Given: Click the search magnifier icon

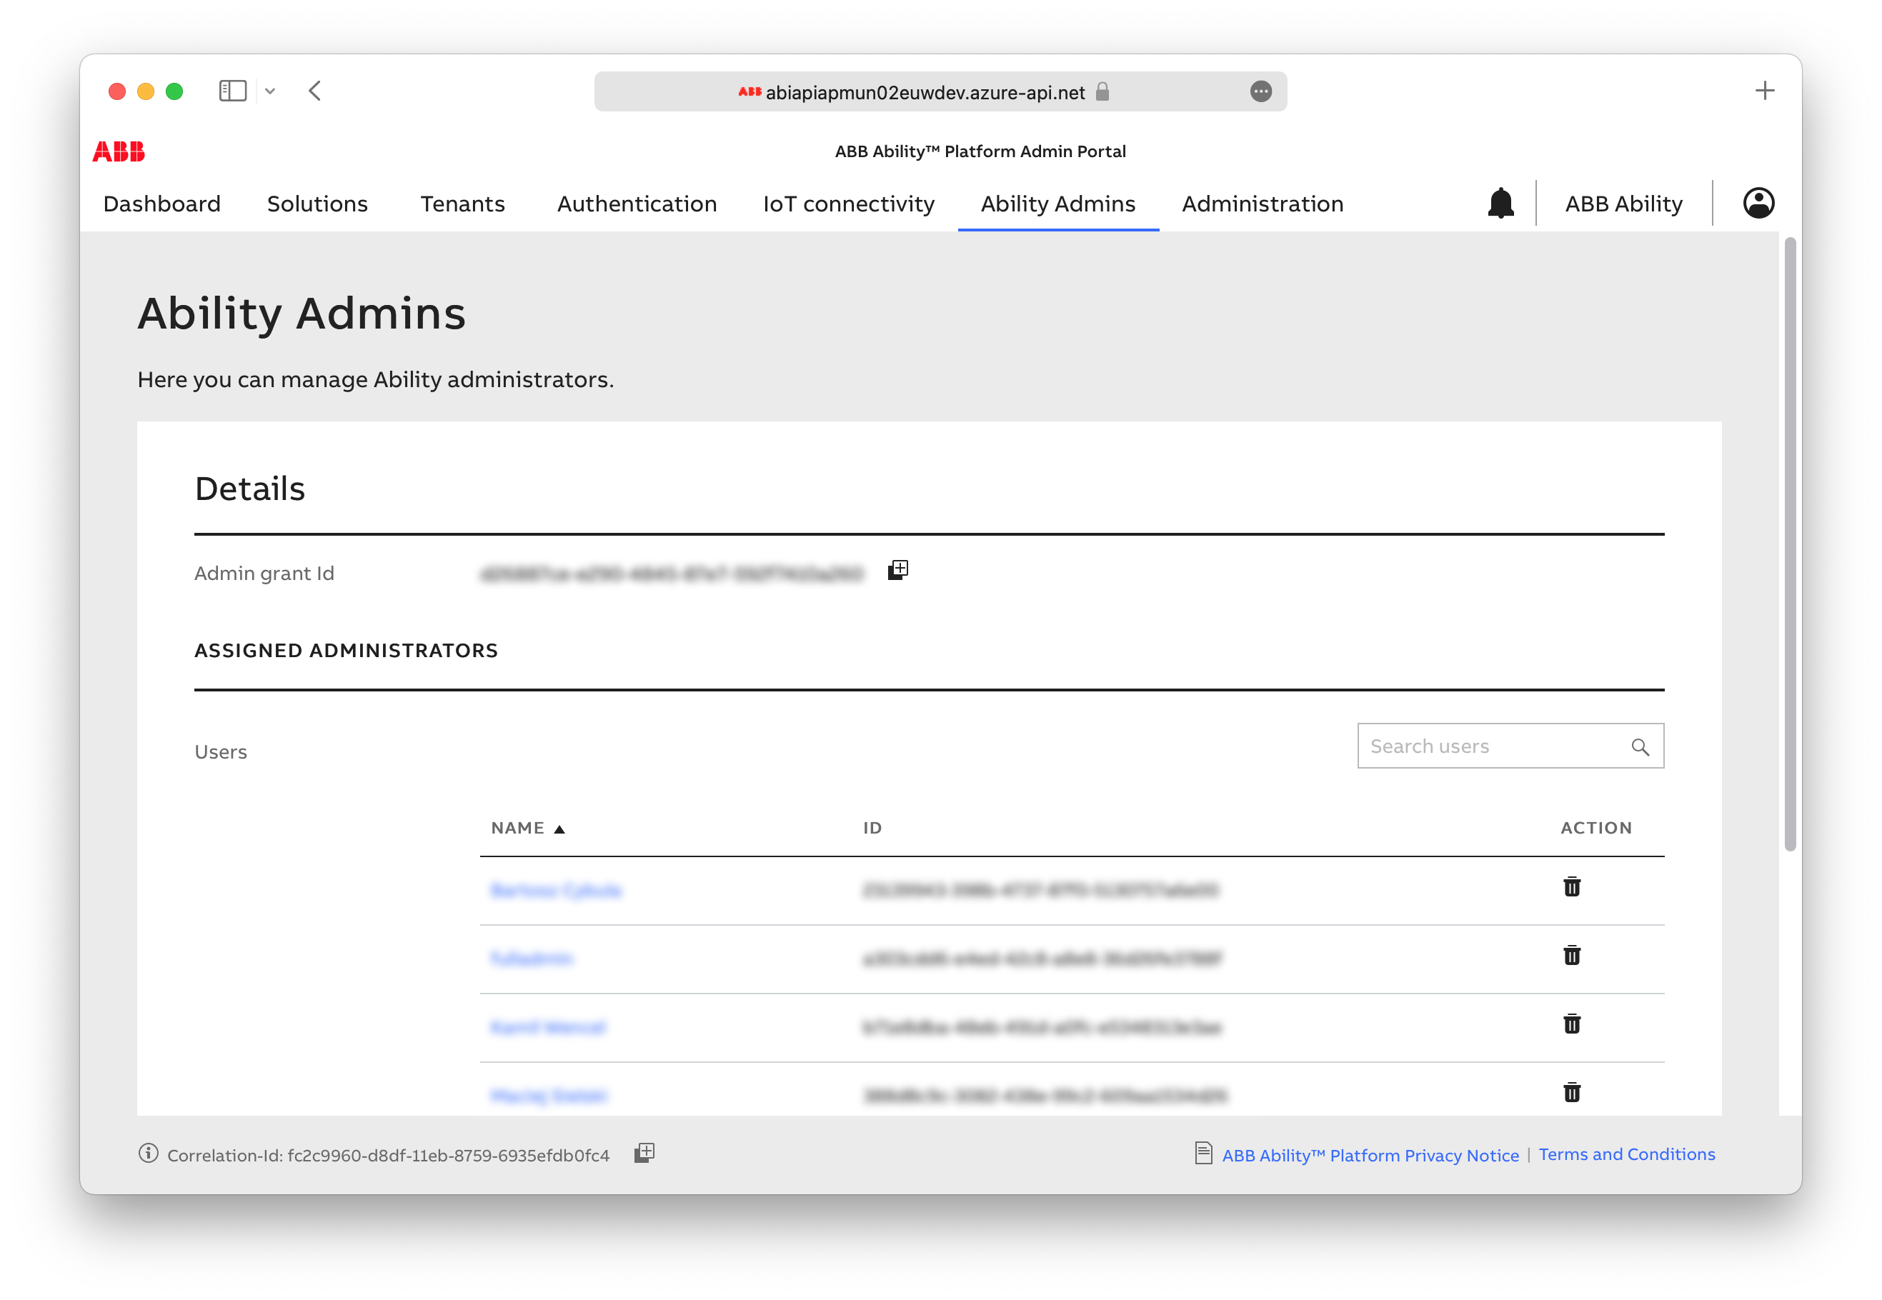Looking at the screenshot, I should pos(1639,747).
